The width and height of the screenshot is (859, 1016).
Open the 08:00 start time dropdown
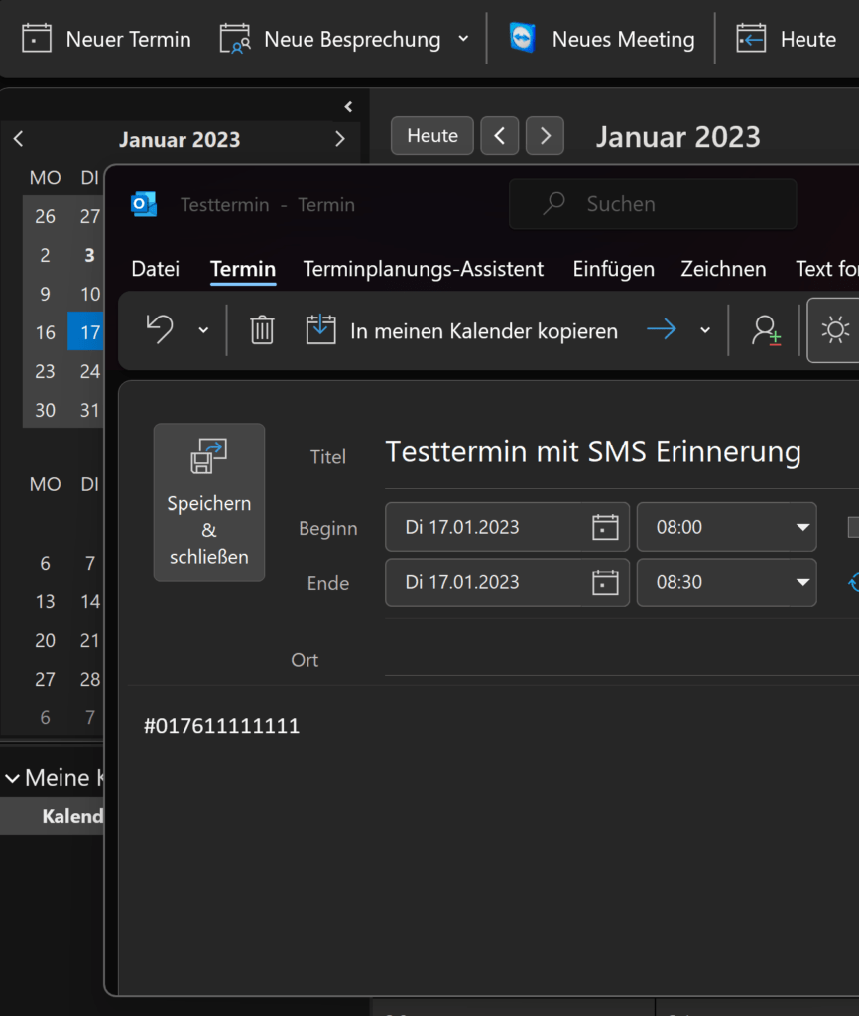tap(803, 527)
